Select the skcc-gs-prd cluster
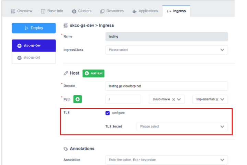Viewport: 247px width, 165px height. tap(34, 58)
